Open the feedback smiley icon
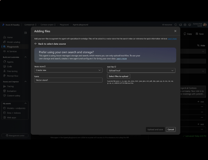Viewport: 208px width, 160px height. coord(190,25)
